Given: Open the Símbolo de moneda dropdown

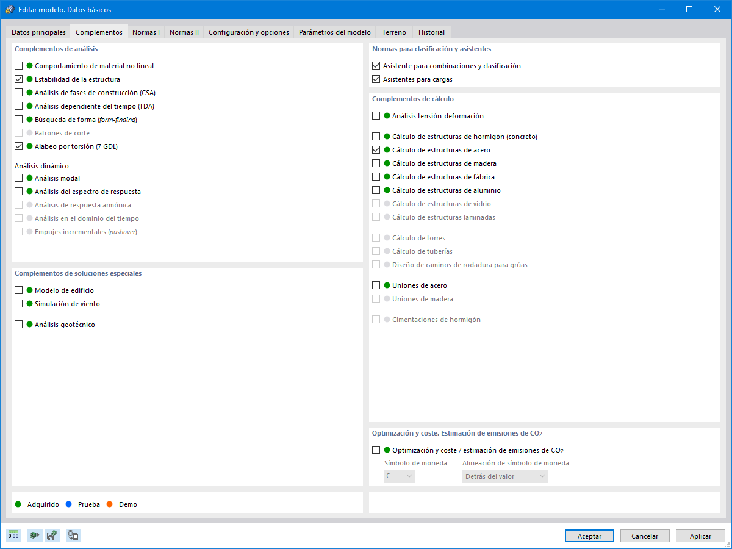Looking at the screenshot, I should point(399,476).
